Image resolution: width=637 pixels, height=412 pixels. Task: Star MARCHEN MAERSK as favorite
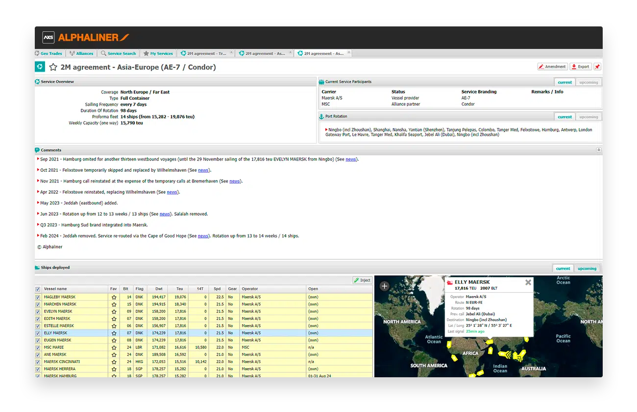click(x=114, y=304)
